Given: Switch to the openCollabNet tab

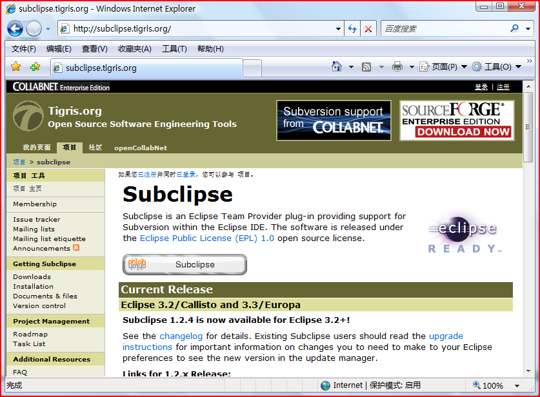Looking at the screenshot, I should (141, 148).
